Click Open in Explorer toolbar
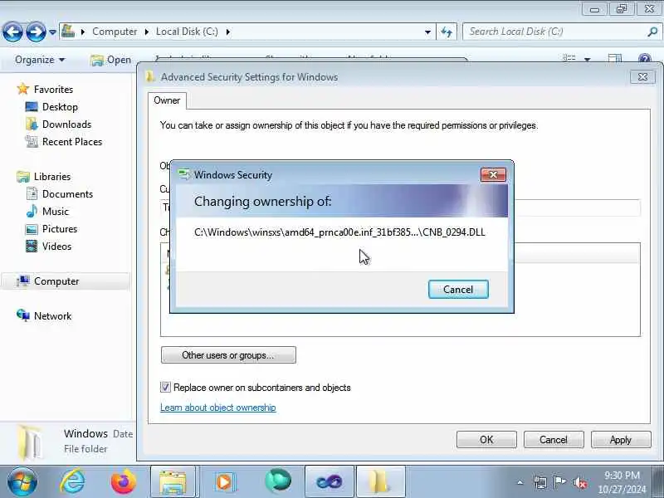This screenshot has width=664, height=498. tap(111, 60)
